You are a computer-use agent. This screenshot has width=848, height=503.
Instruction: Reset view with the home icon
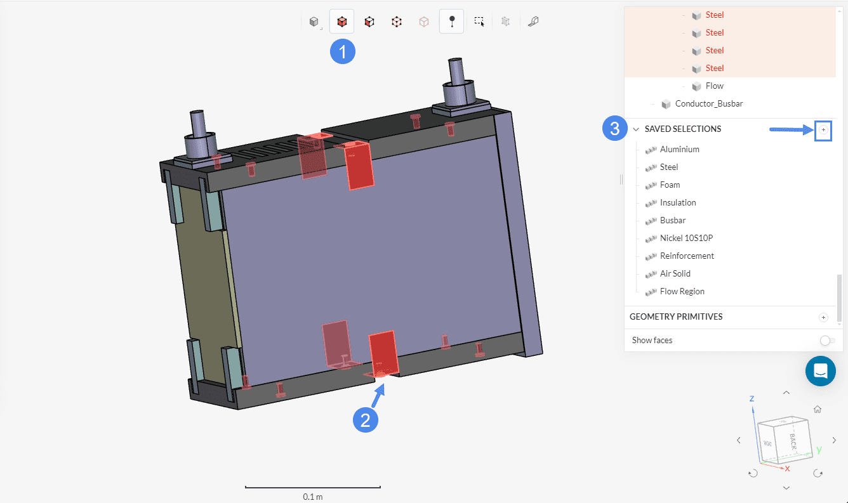818,409
